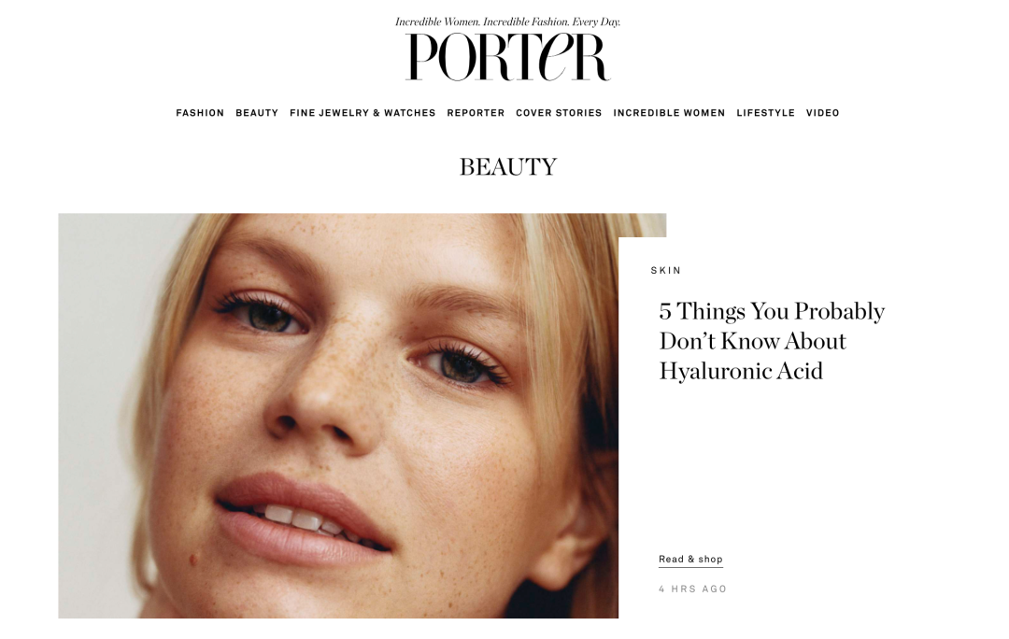The height and width of the screenshot is (639, 1009).
Task: Open the Incredible Women section
Action: click(669, 113)
